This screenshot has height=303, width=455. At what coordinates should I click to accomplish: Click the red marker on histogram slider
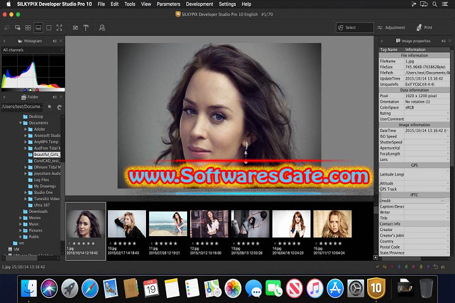37,90
